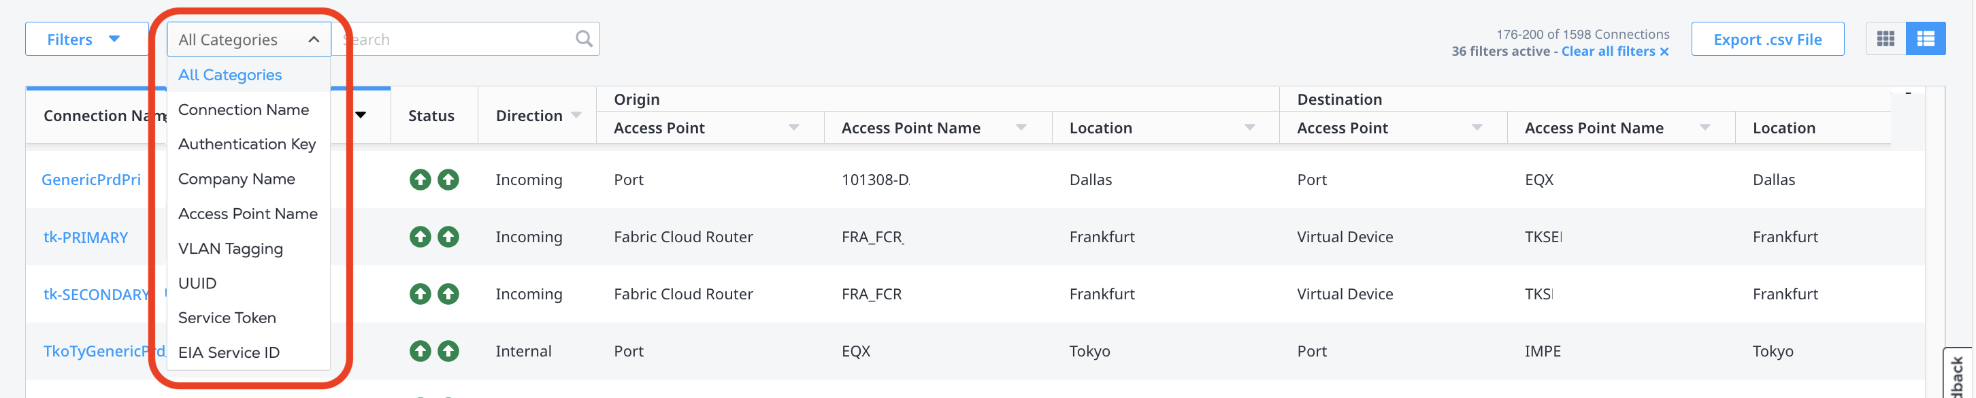Click the search magnifier icon

click(x=584, y=39)
